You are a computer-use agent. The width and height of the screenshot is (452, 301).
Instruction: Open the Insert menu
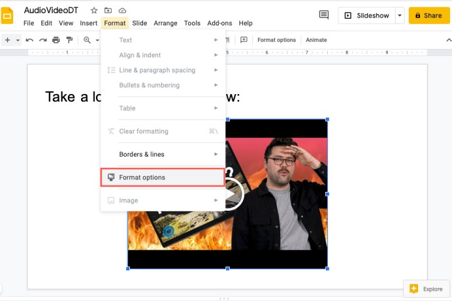[x=89, y=23]
